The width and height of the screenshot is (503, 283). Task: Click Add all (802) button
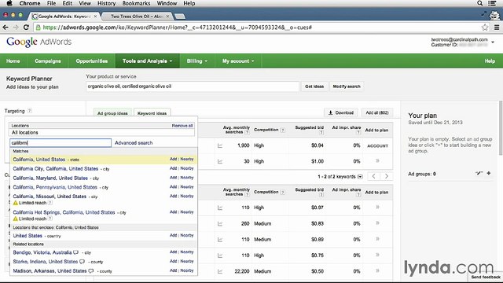click(x=377, y=112)
